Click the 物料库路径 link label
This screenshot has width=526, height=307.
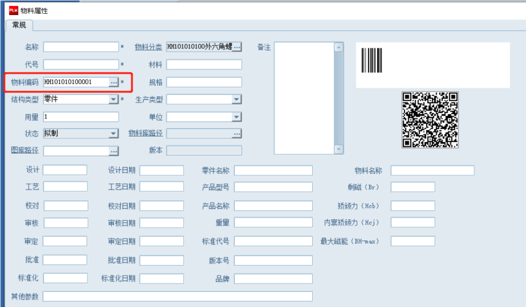tap(145, 133)
